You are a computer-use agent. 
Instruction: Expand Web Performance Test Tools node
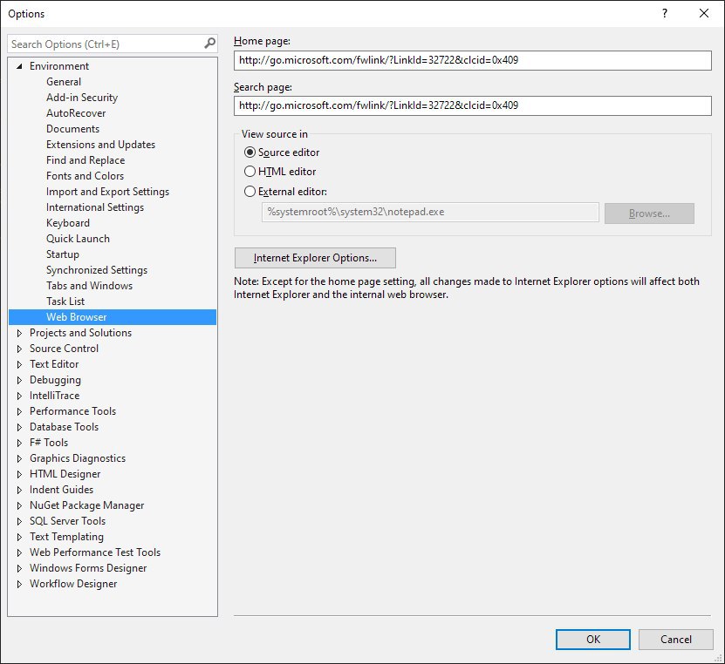(x=19, y=552)
